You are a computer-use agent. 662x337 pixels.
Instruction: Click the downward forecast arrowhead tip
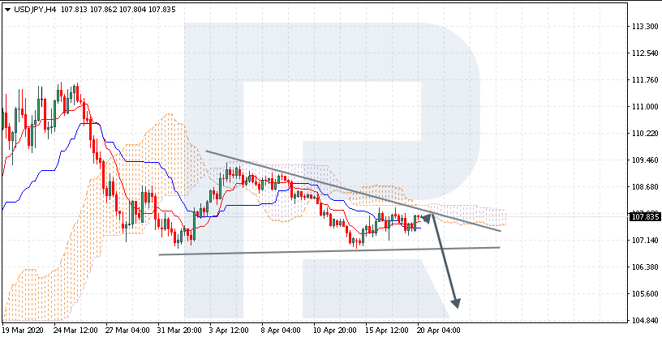click(x=456, y=306)
